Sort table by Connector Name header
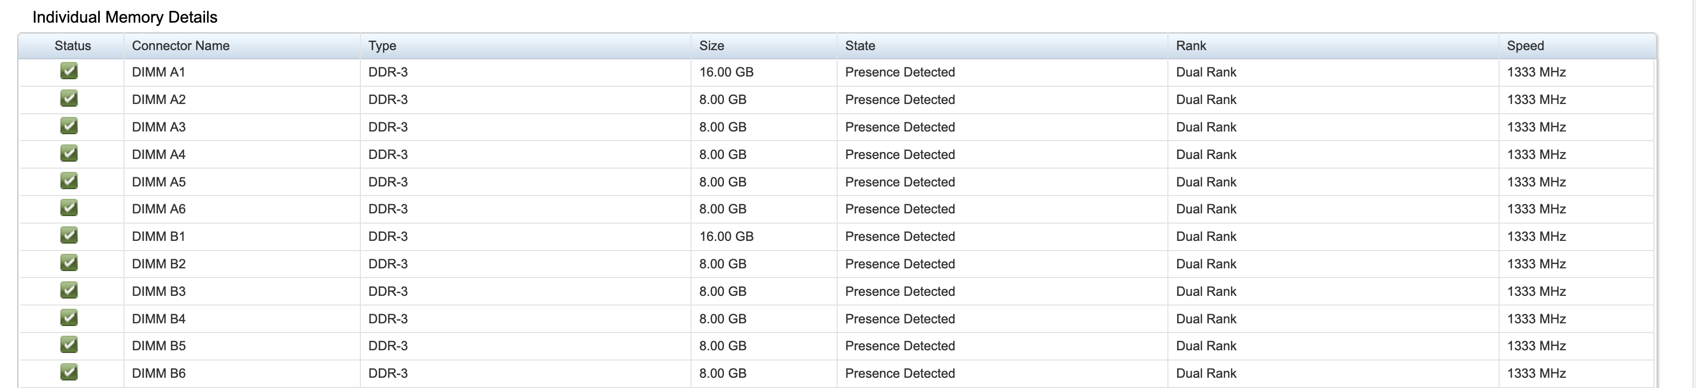Viewport: 1696px width, 388px height. click(x=180, y=46)
